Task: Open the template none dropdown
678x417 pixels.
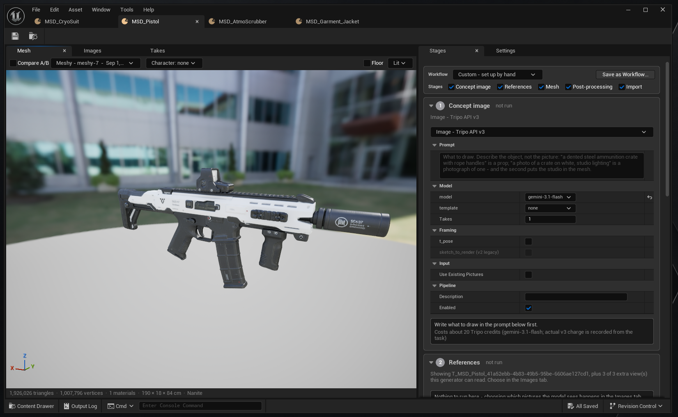Action: (x=550, y=208)
